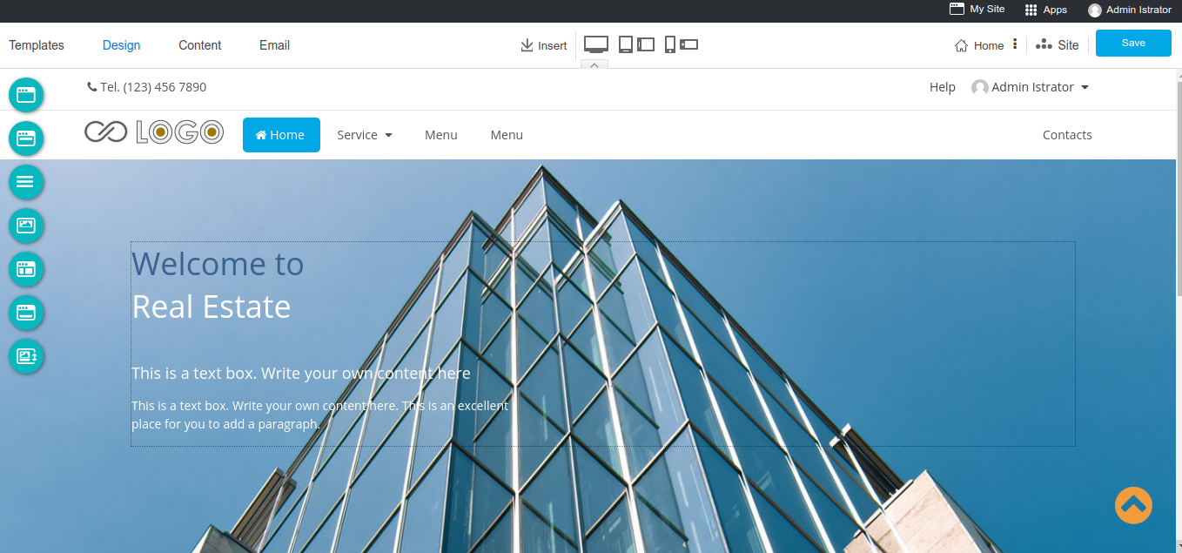Switch to desktop preview mode
The width and height of the screenshot is (1182, 553).
[595, 44]
